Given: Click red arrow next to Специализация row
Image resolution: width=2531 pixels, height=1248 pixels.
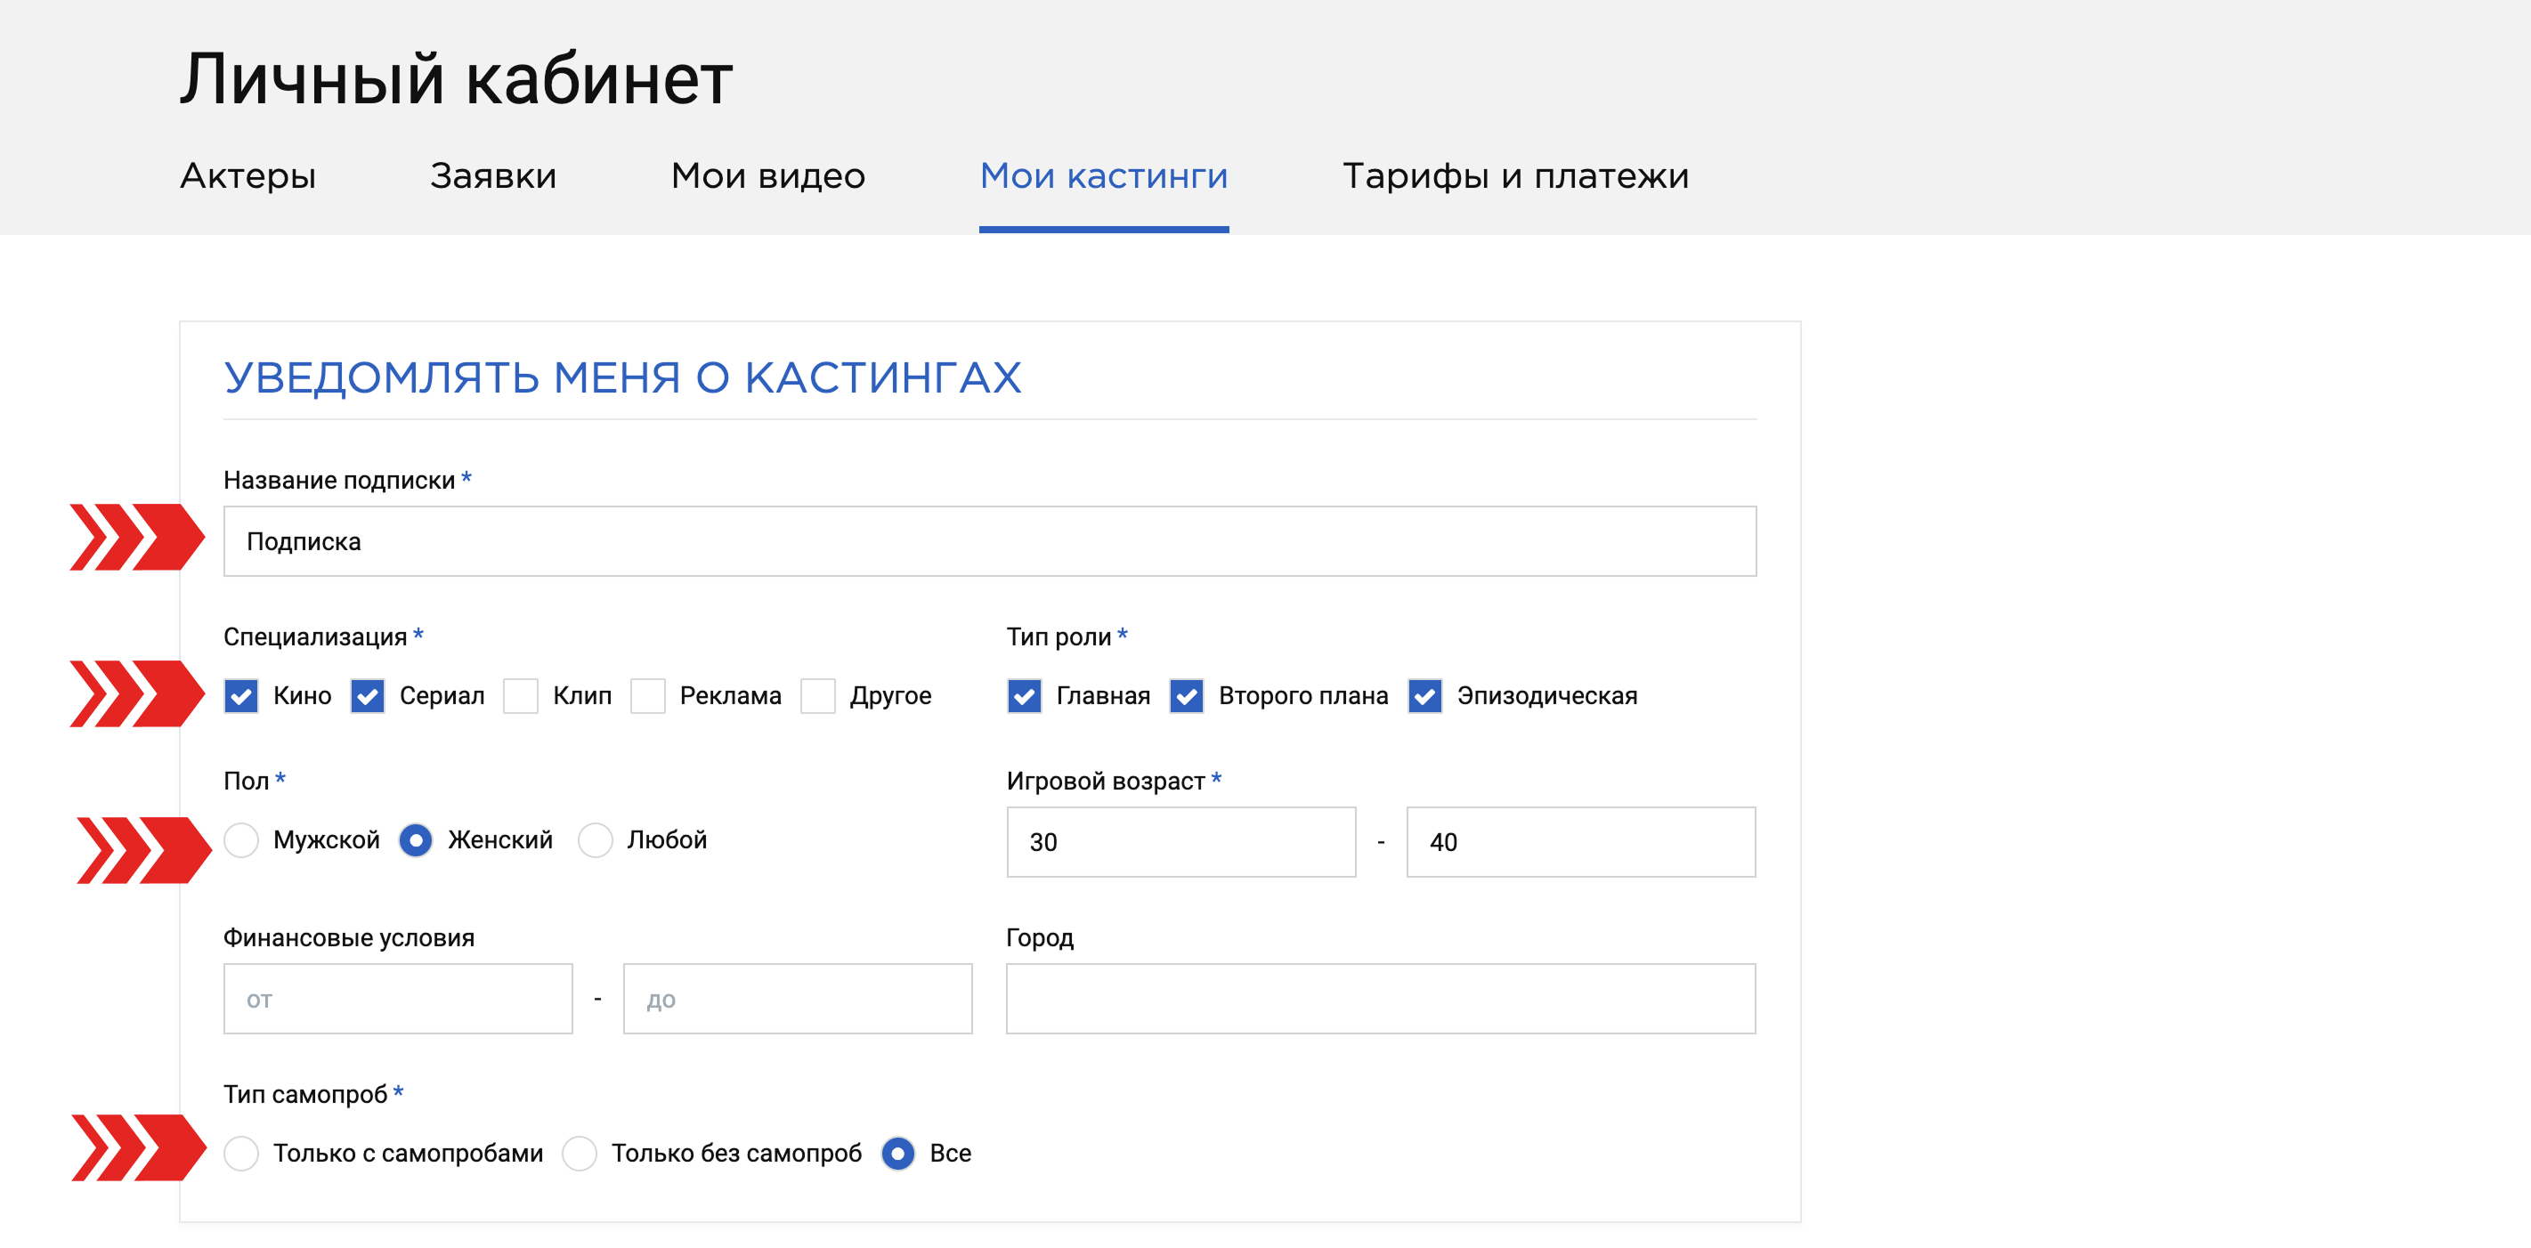Looking at the screenshot, I should coord(136,693).
